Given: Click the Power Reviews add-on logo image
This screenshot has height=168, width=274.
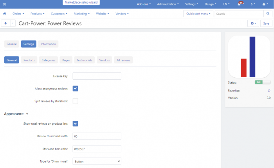Looking at the screenshot, I should tap(249, 57).
